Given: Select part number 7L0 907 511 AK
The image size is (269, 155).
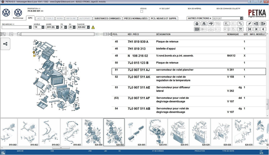Looking at the screenshot, I should pos(139,77).
